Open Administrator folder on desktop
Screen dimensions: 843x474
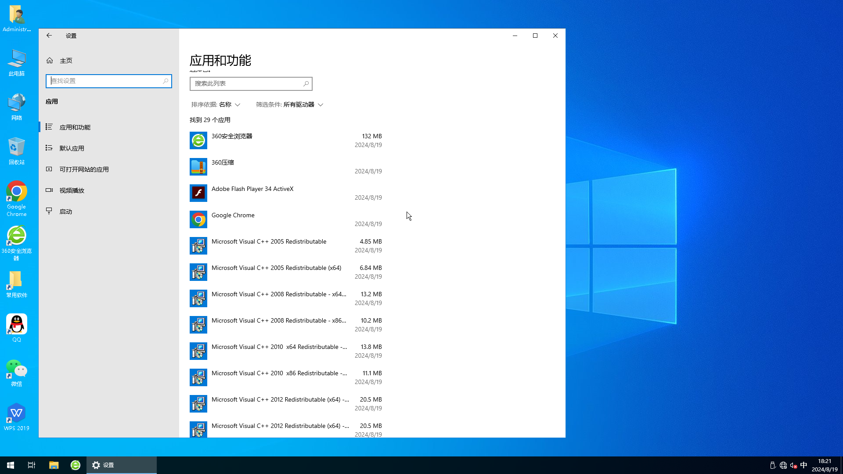[x=17, y=18]
